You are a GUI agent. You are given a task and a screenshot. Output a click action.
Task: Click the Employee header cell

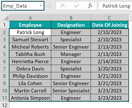click(x=30, y=25)
